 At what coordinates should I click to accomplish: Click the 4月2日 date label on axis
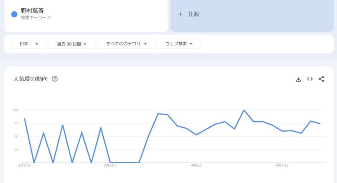click(196, 165)
